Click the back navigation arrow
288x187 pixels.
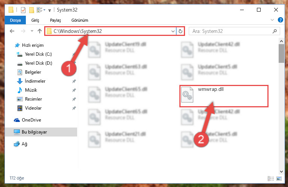pos(12,31)
